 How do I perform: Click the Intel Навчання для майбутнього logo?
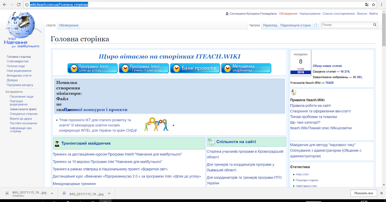(x=22, y=30)
